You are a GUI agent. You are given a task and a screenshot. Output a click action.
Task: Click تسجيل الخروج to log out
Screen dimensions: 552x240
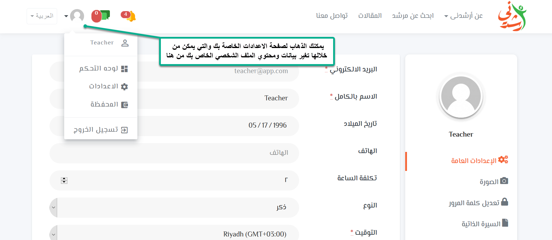click(x=100, y=130)
